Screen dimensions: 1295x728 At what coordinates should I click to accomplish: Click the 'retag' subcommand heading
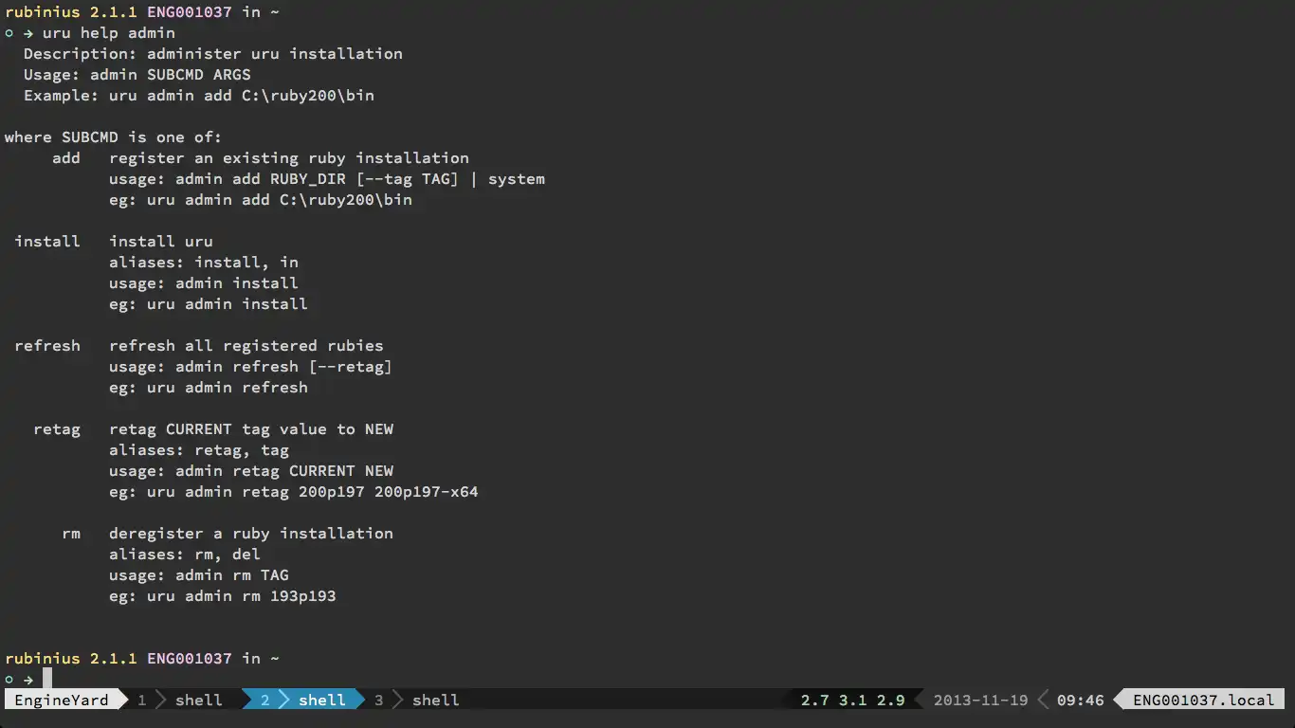pyautogui.click(x=57, y=429)
